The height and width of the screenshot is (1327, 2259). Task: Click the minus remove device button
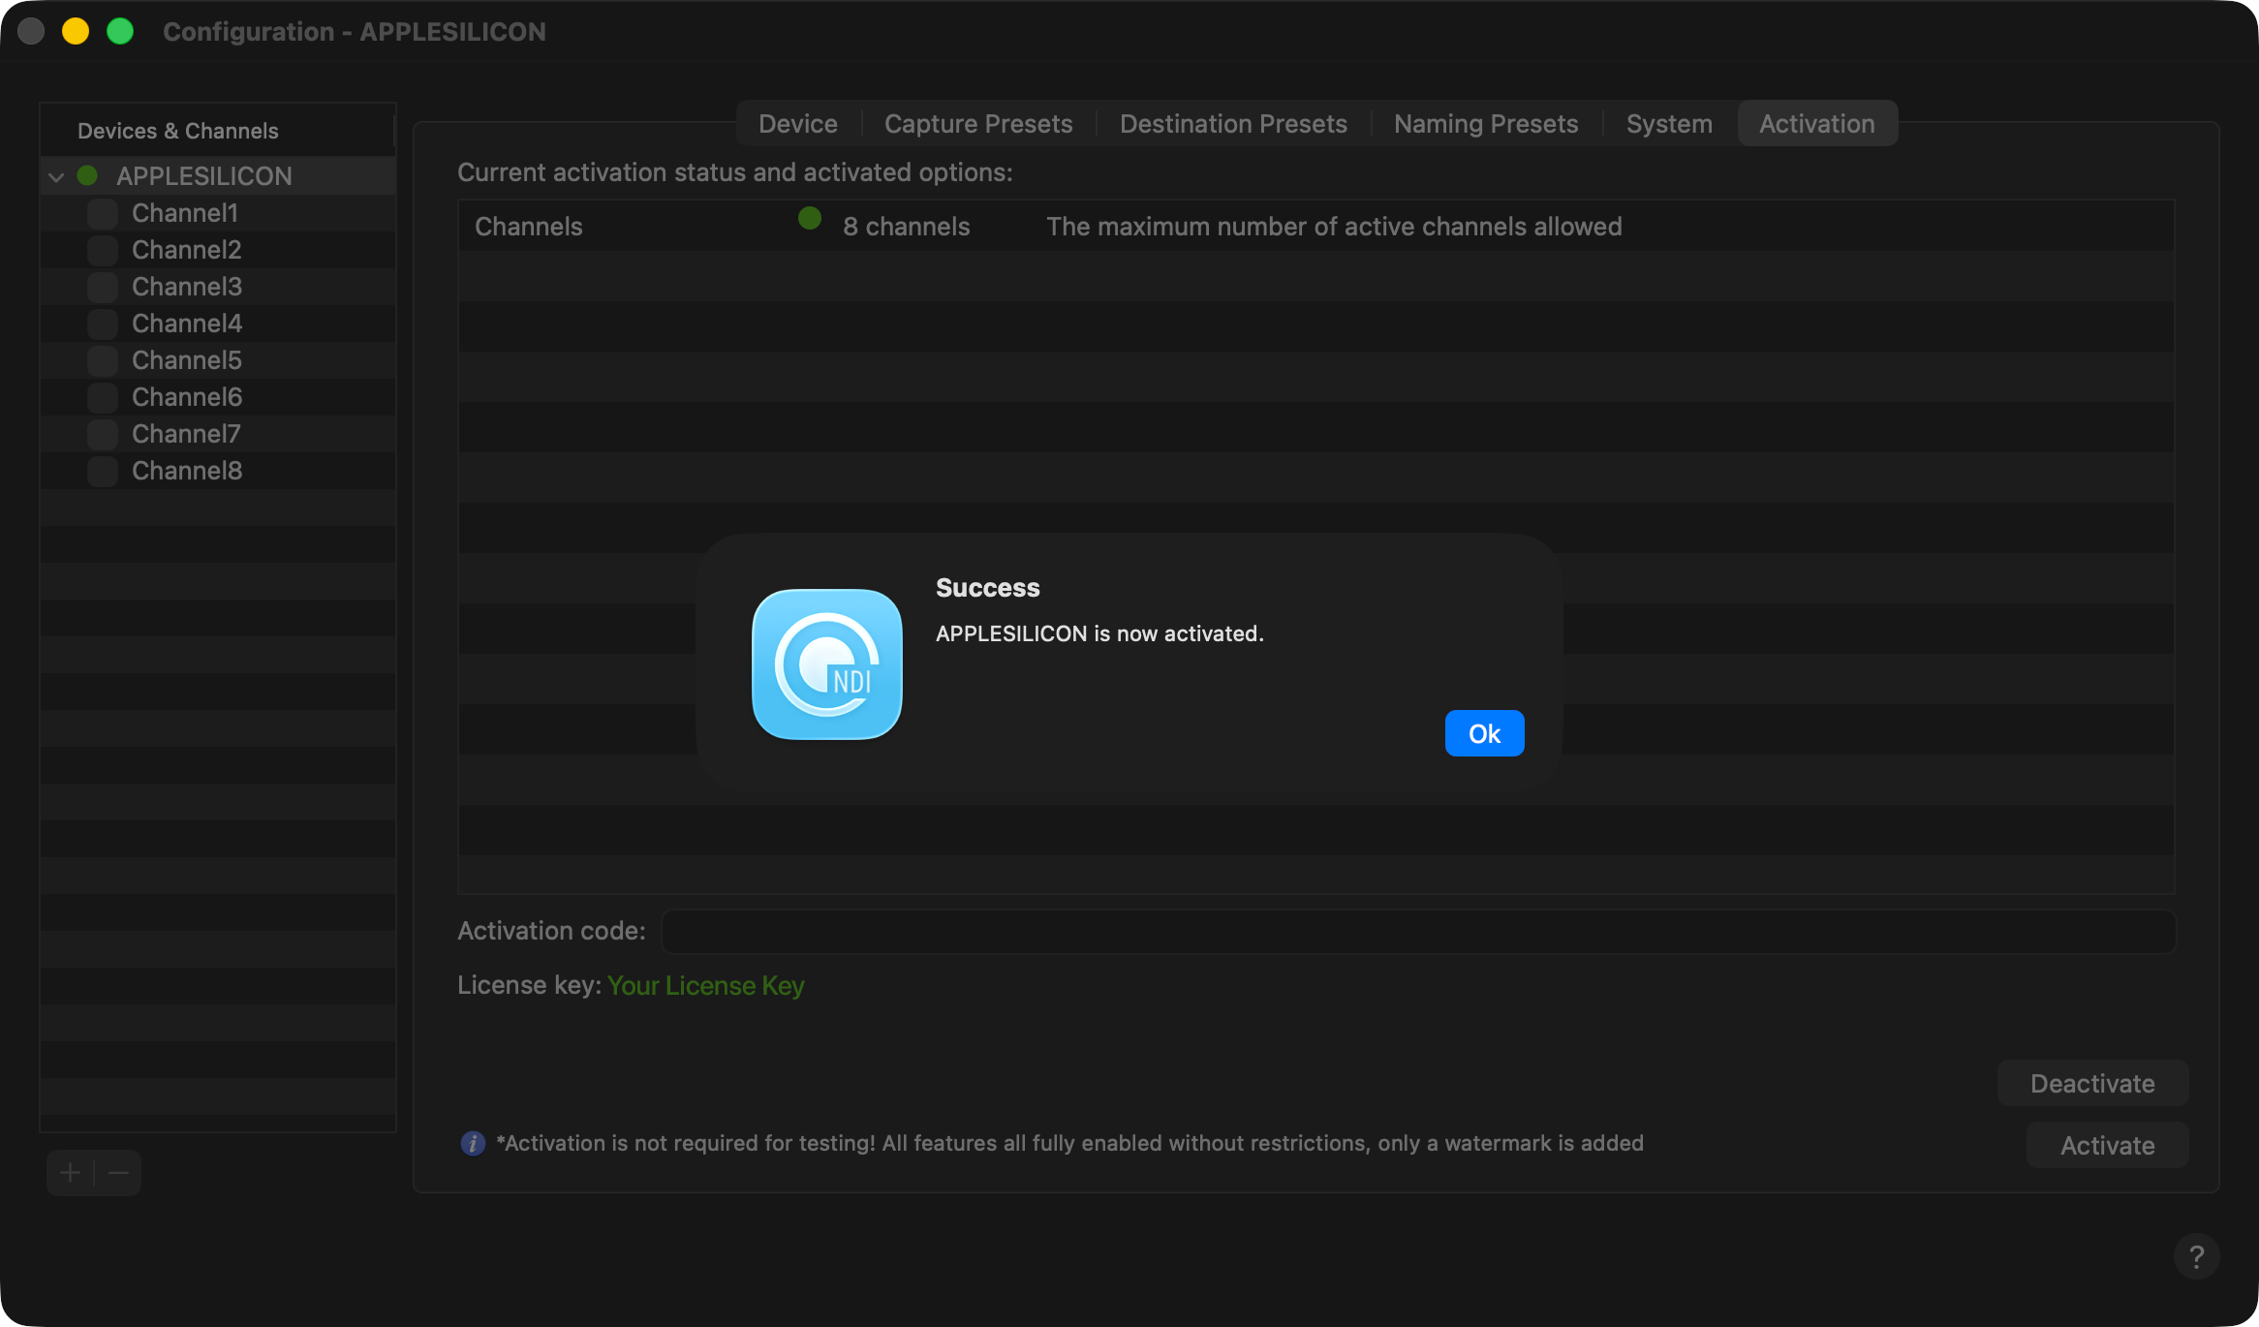coord(118,1173)
